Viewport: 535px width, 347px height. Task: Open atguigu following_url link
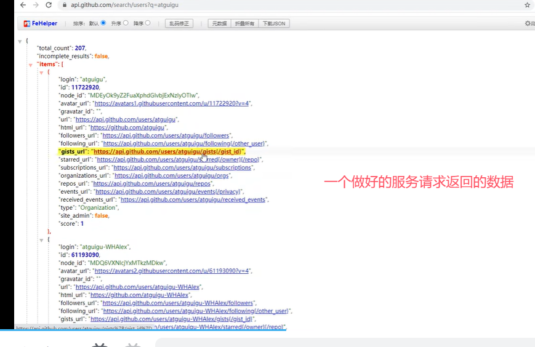tap(184, 143)
